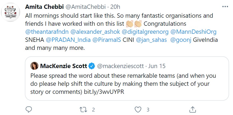Click MacKenzie Scott's verified badge
Viewport: 233px width, 115px height.
tap(92, 66)
